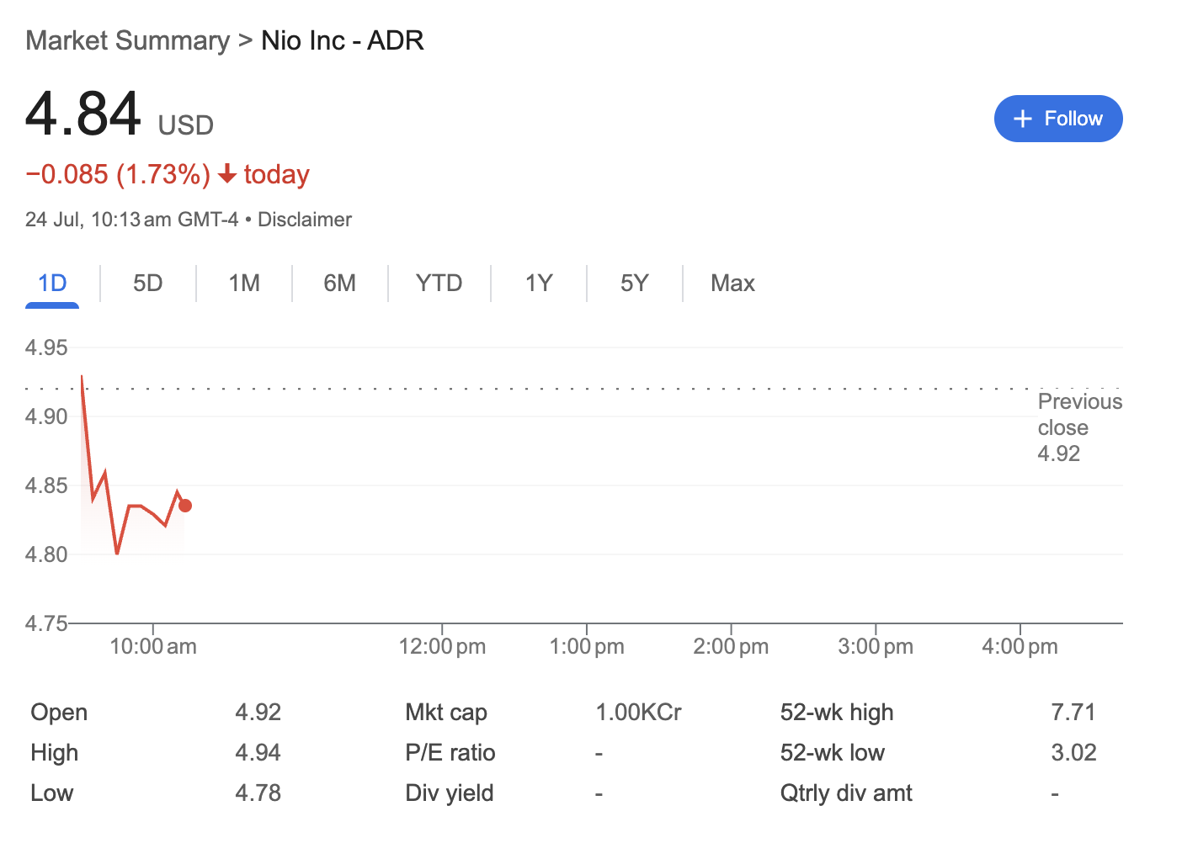Click the Div yield label
The width and height of the screenshot is (1182, 843).
(450, 793)
